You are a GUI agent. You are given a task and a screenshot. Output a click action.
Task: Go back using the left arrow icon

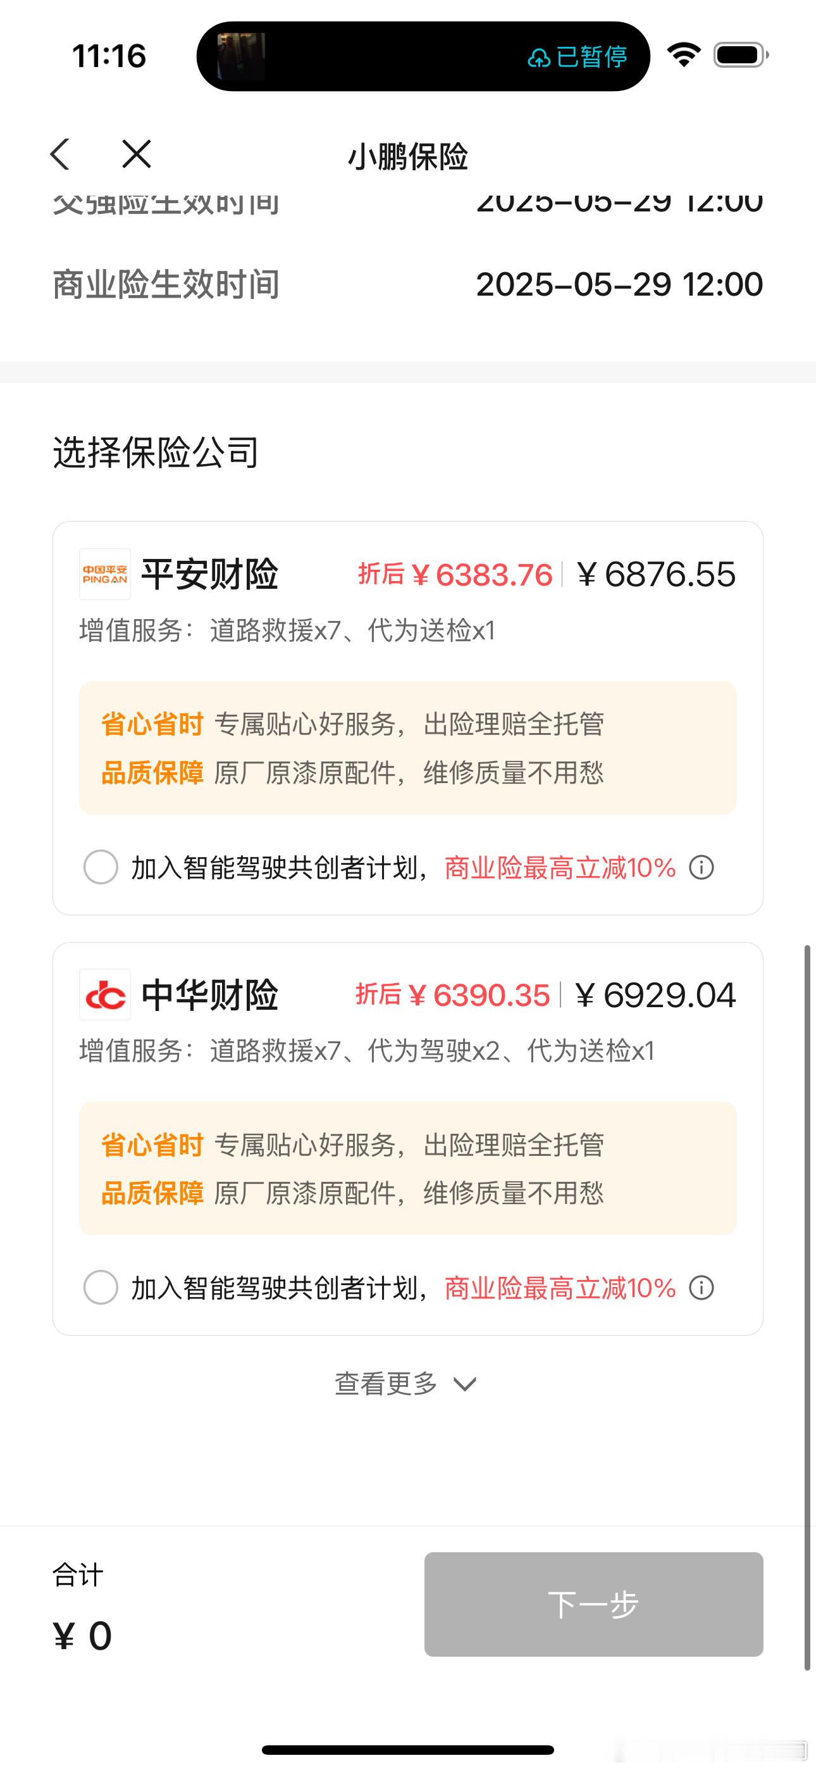coord(61,154)
